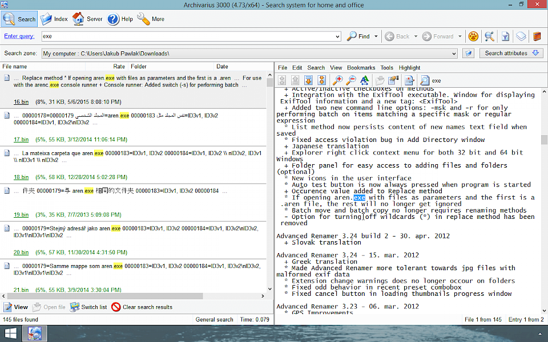Click the orange paw print icon
The height and width of the screenshot is (342, 548).
pyautogui.click(x=473, y=36)
